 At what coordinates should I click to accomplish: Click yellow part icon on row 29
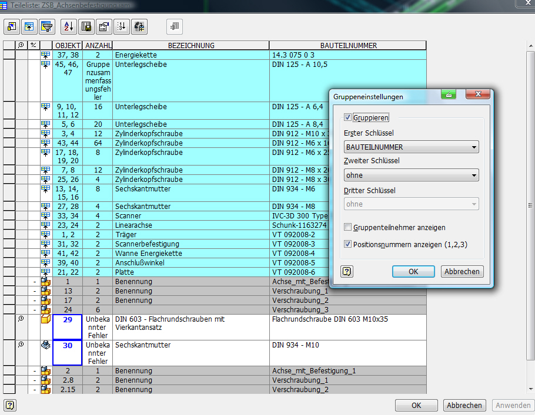click(46, 319)
